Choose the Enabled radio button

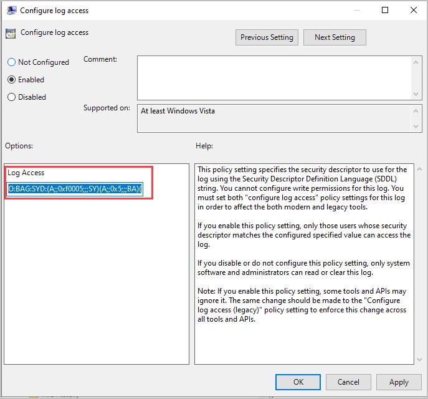pos(11,80)
